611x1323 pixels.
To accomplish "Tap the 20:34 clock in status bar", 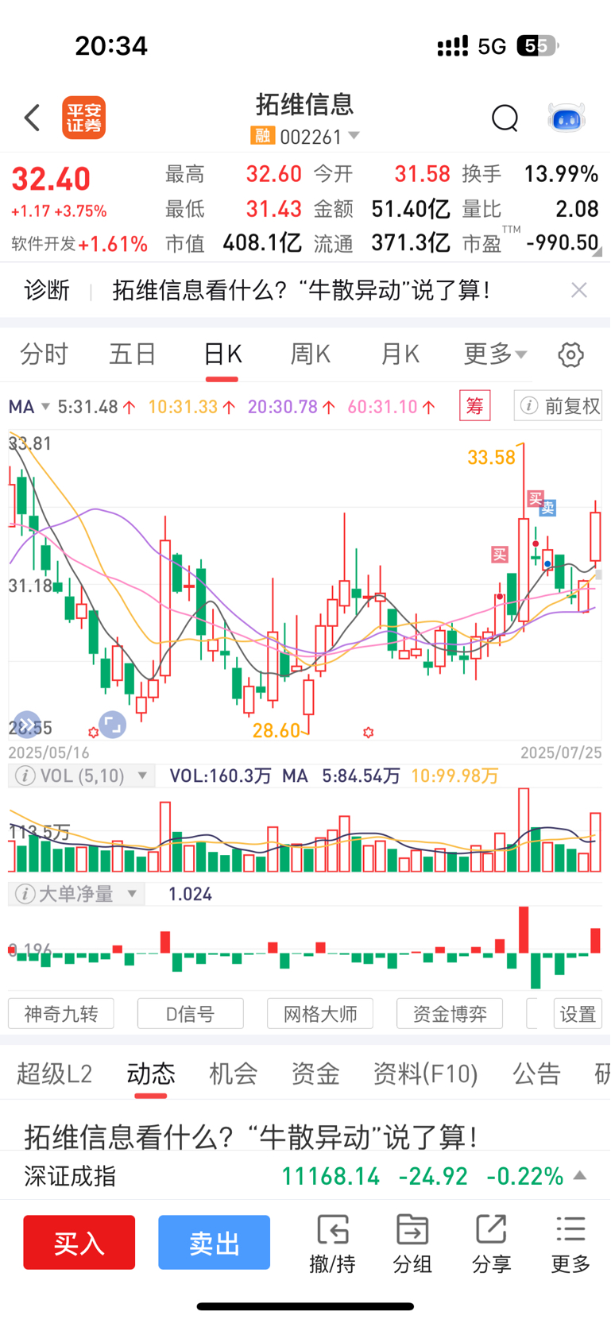I will click(111, 46).
